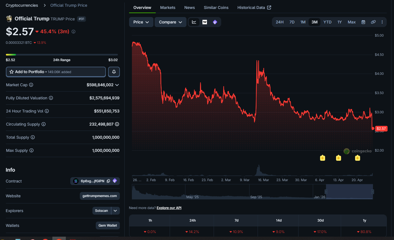394x240 pixels.
Task: Grab the right range navigator handle
Action: click(x=373, y=192)
